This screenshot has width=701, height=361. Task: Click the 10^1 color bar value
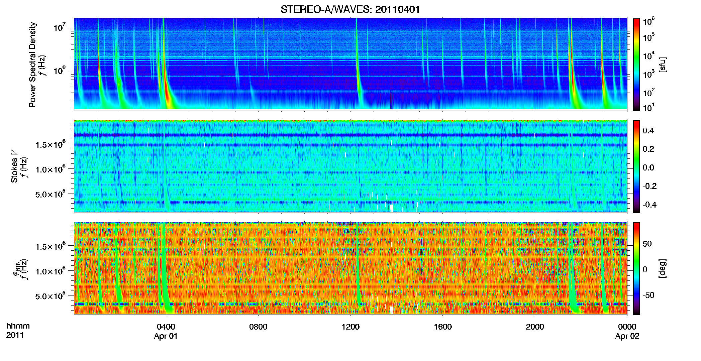point(648,107)
